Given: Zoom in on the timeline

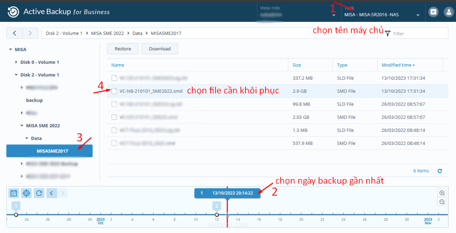Looking at the screenshot, I should click(x=442, y=193).
